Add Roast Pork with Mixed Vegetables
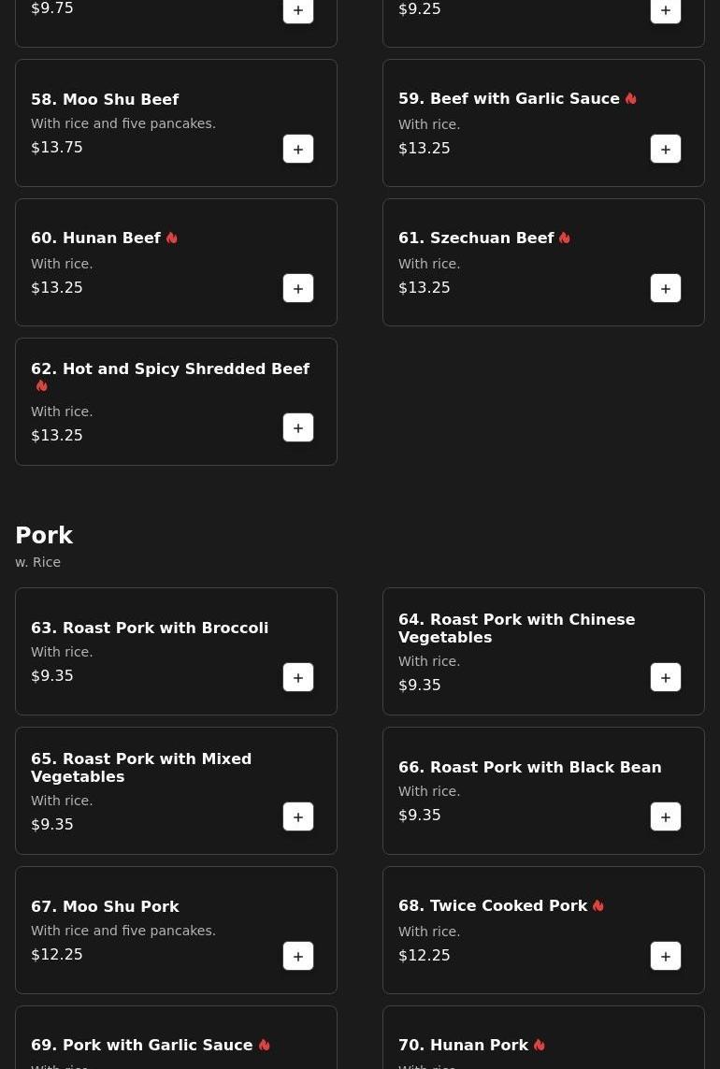 [298, 816]
